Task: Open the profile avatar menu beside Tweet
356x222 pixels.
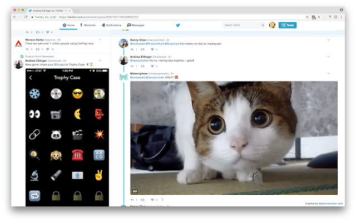Action: click(x=272, y=25)
